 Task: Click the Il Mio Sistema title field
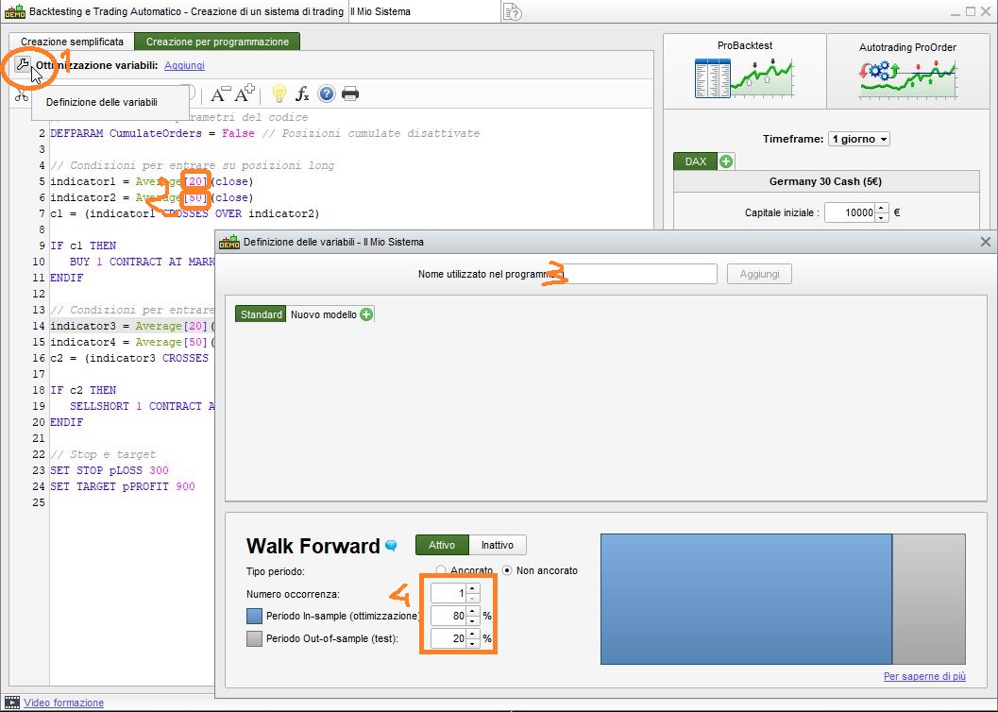(x=425, y=11)
